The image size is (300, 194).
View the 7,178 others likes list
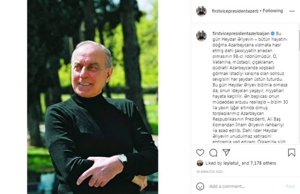(x=263, y=163)
